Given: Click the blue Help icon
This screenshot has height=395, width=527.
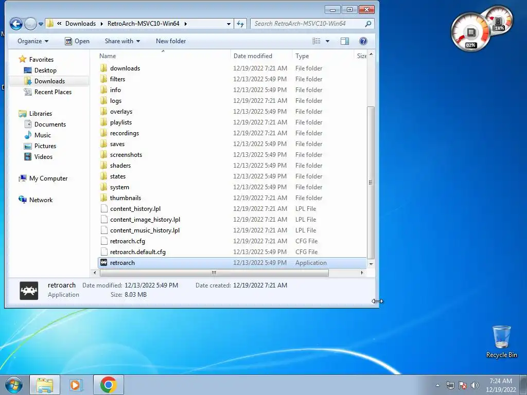Looking at the screenshot, I should click(x=363, y=41).
